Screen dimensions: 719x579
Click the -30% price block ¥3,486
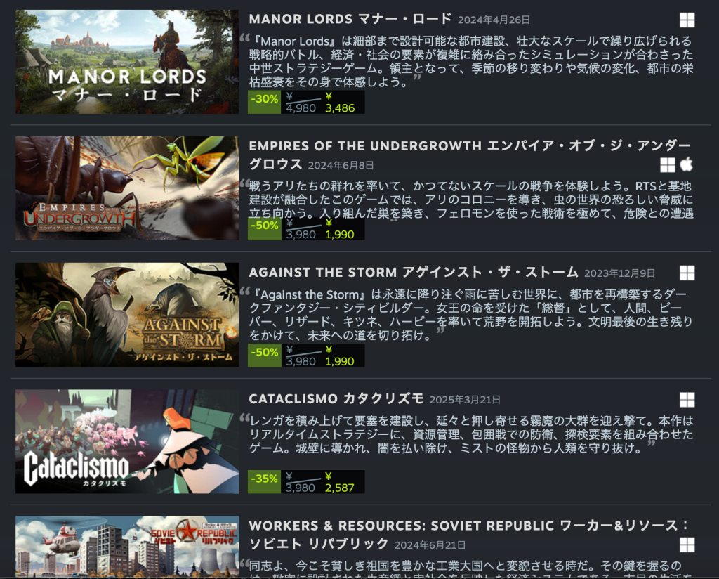(306, 102)
